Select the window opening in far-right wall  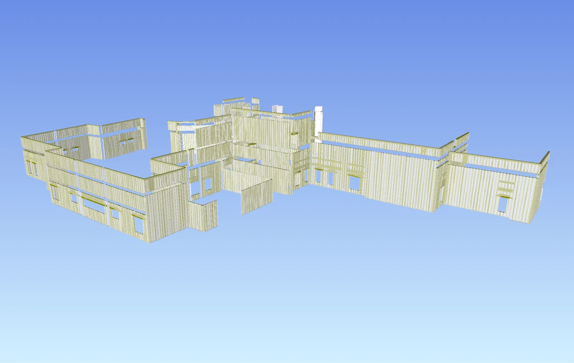point(503,204)
